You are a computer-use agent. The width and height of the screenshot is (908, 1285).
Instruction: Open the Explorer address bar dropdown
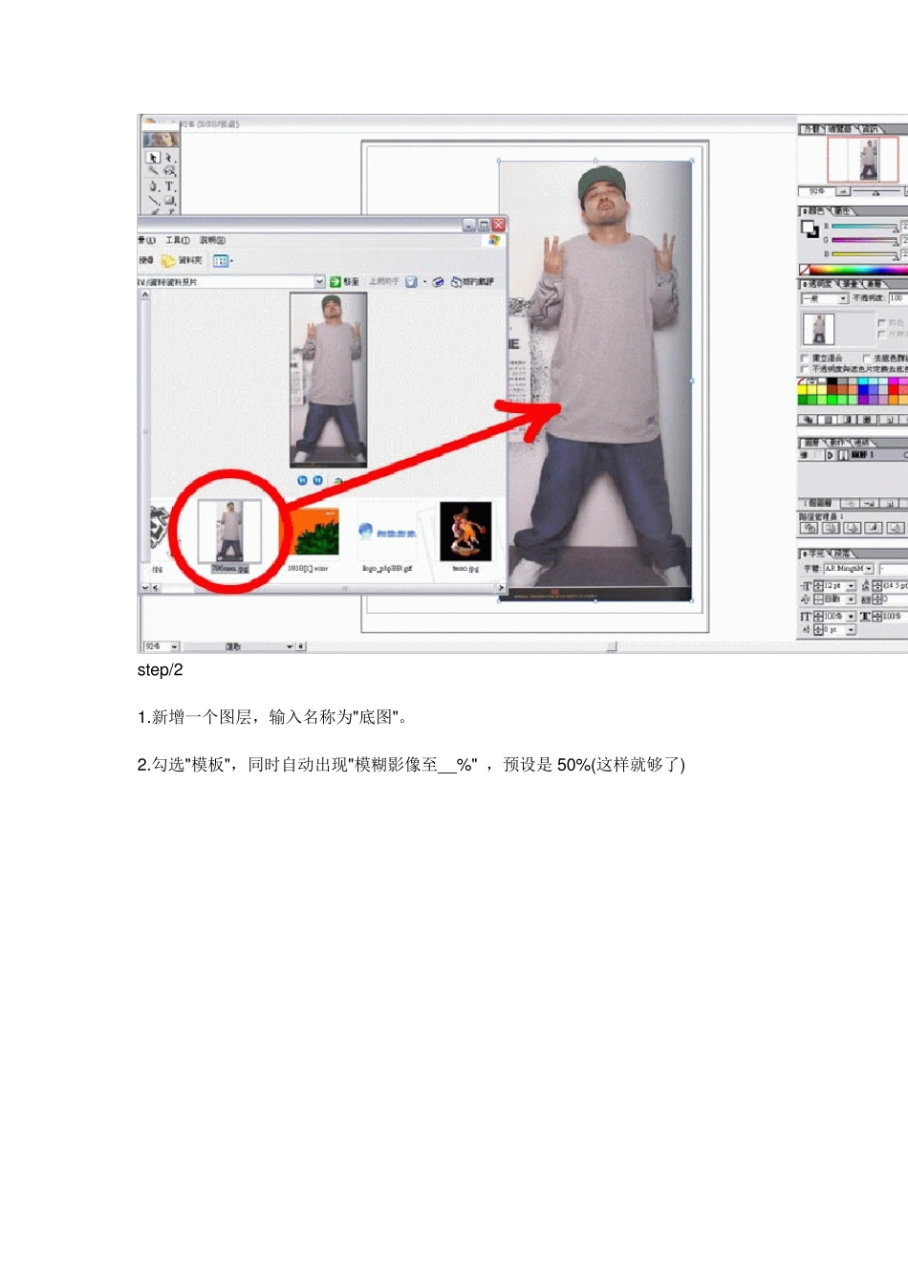319,281
